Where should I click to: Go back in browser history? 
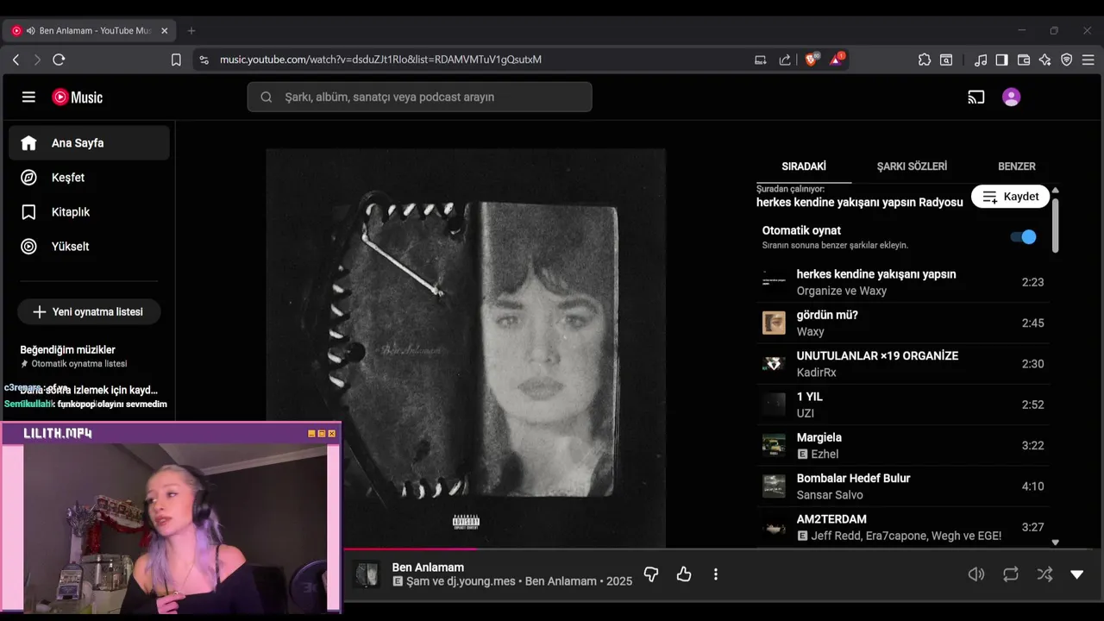(16, 60)
